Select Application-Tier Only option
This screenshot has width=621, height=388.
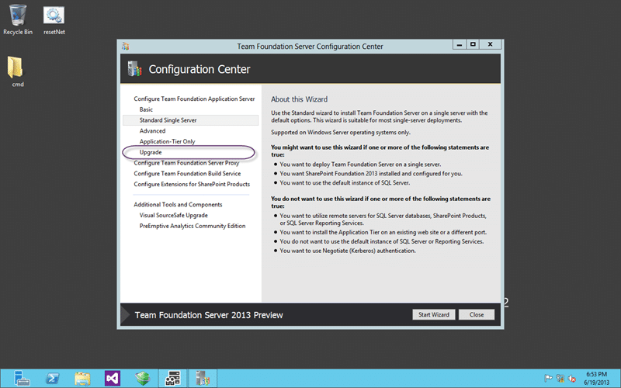[x=167, y=142]
